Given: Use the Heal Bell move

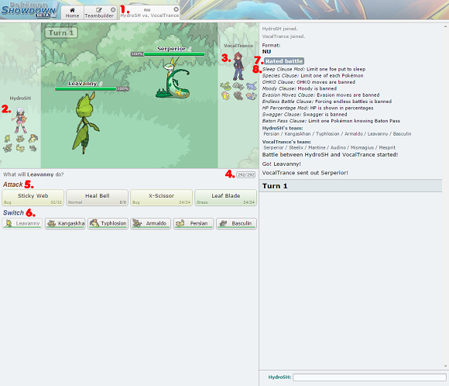Looking at the screenshot, I should coord(97,198).
